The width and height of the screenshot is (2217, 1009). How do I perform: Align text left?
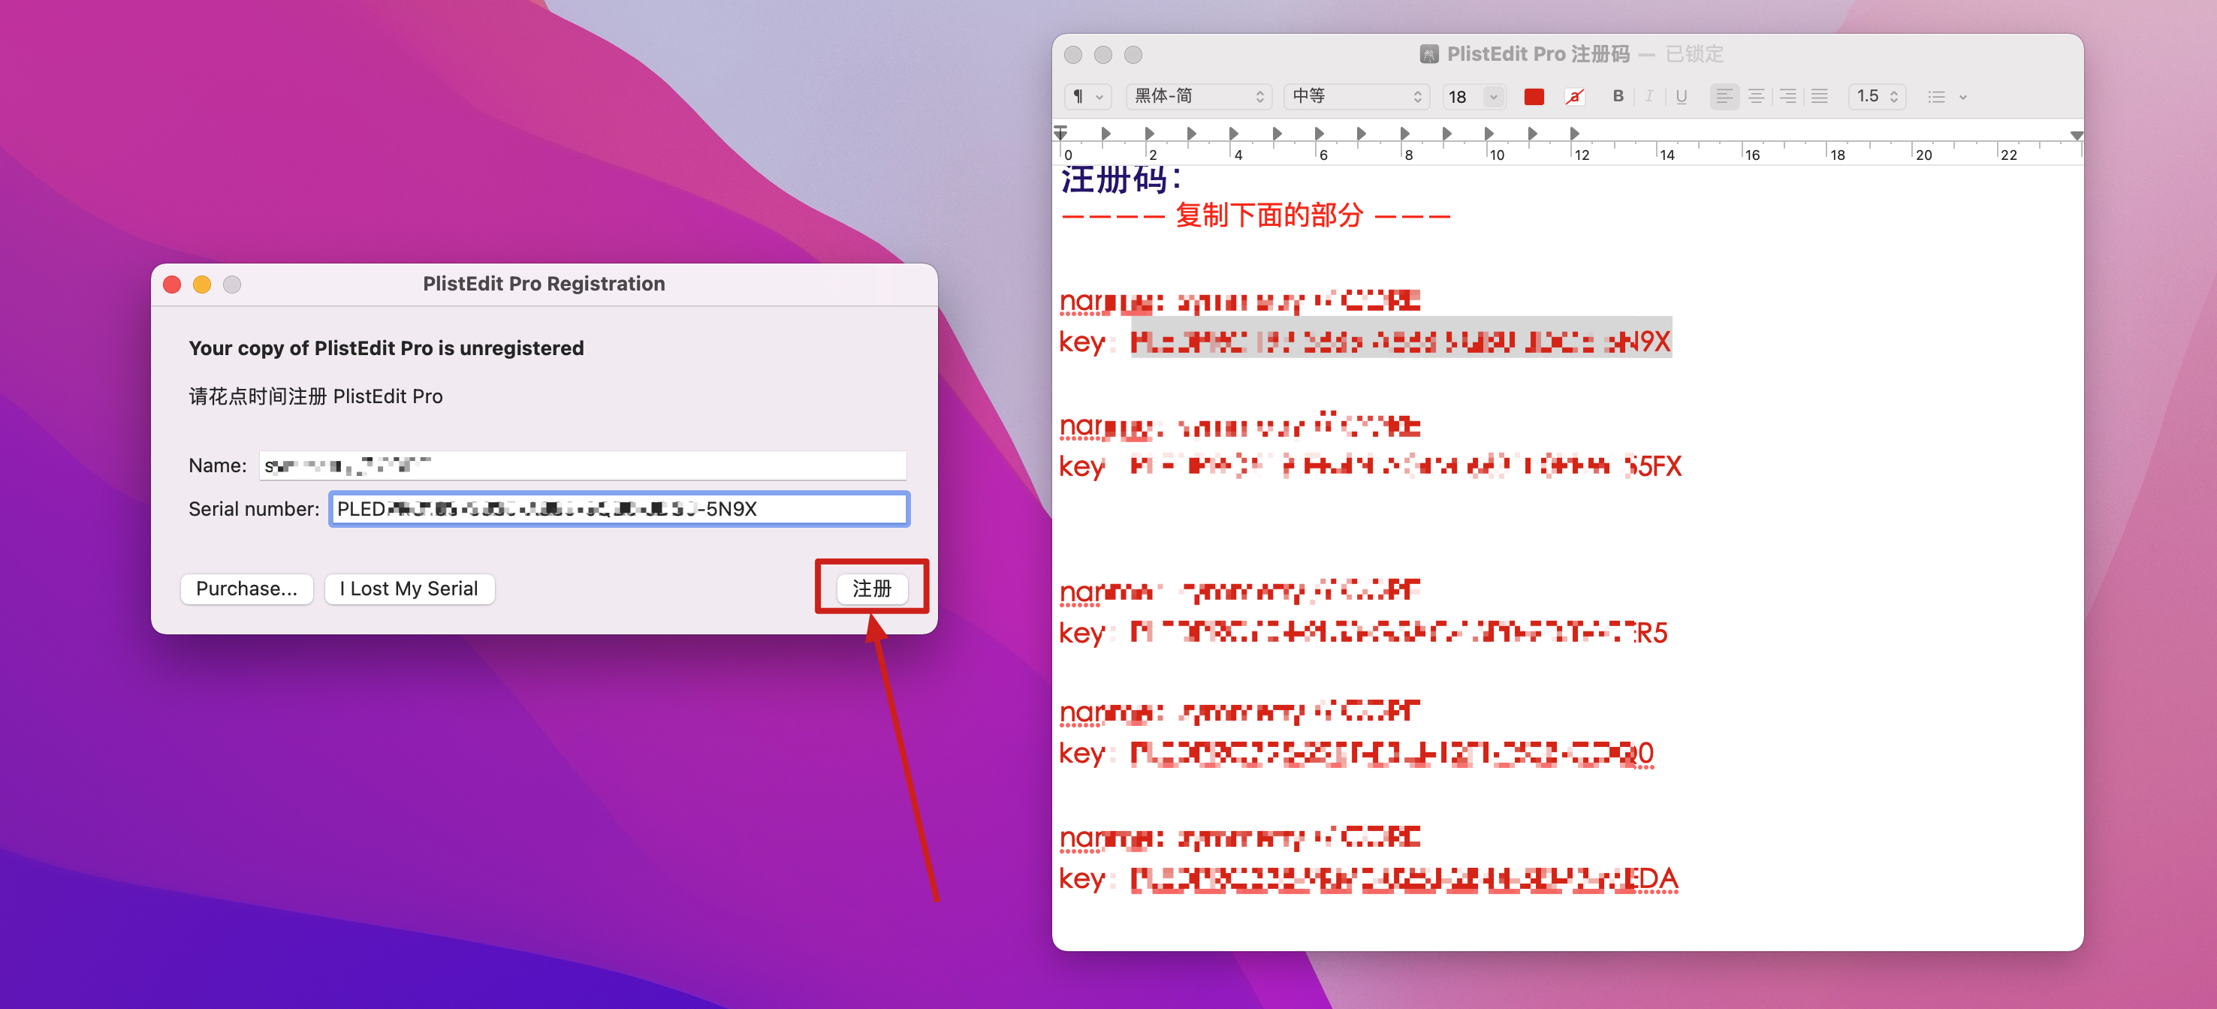[1724, 96]
